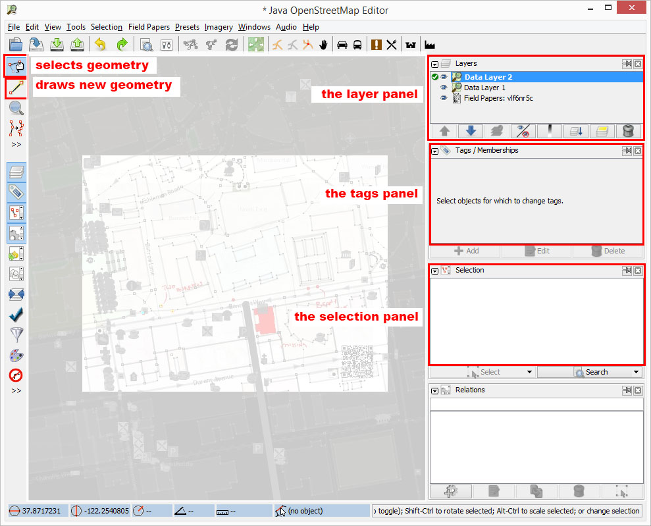Open the layer opacity gradient slider button

(549, 131)
